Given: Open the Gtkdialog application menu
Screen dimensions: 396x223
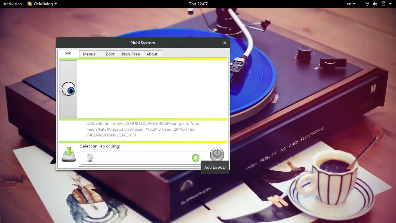Looking at the screenshot, I should tap(42, 4).
